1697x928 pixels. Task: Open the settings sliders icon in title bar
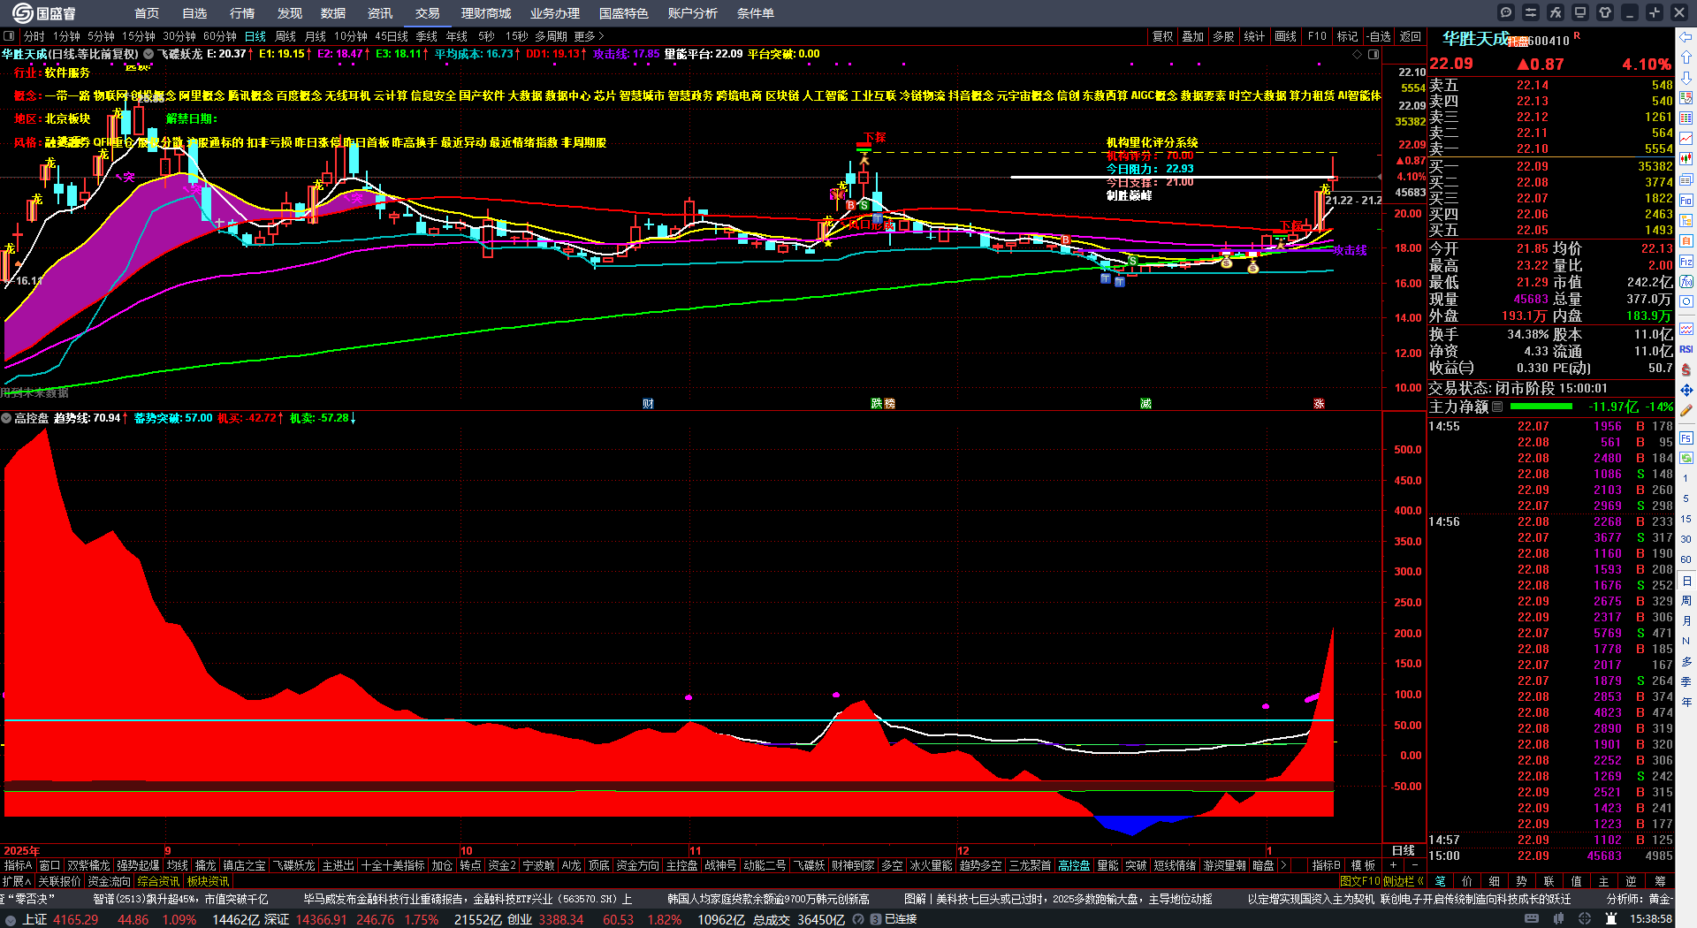tap(1531, 12)
